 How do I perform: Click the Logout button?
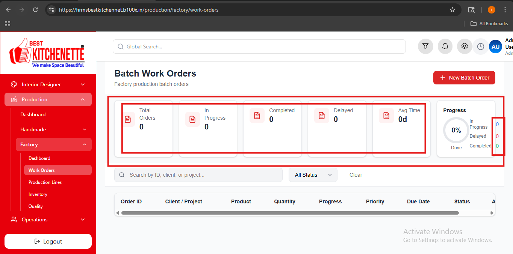(x=48, y=241)
